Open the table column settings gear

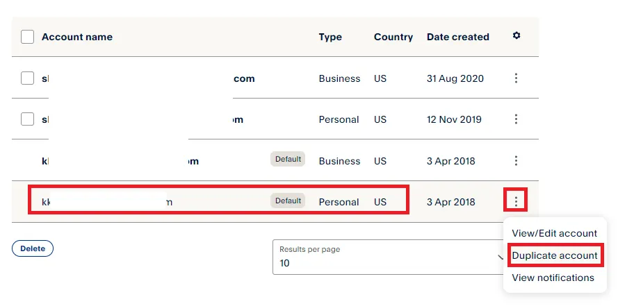[516, 36]
